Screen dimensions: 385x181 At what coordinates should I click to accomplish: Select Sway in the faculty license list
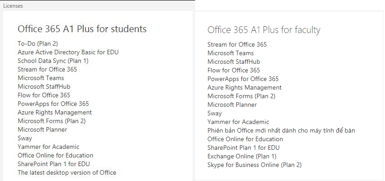[215, 114]
